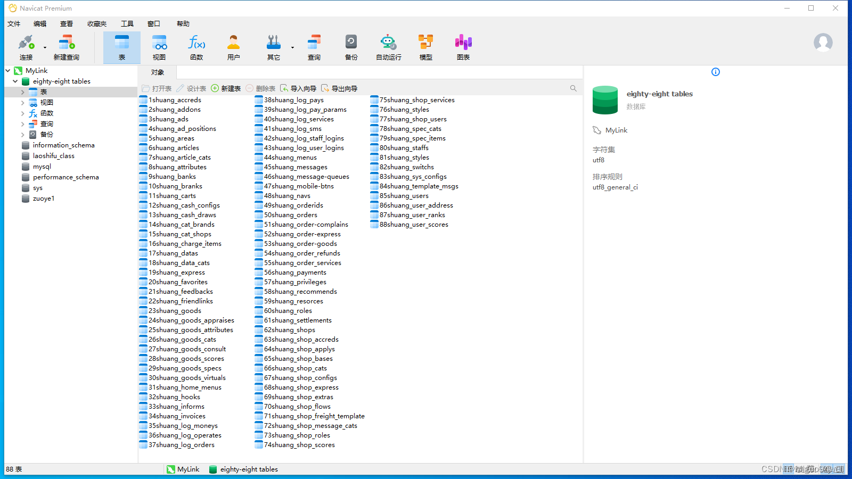
Task: Select table 71shuang_shop_freight_template
Action: click(310, 416)
